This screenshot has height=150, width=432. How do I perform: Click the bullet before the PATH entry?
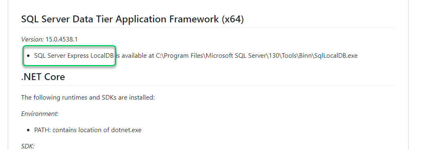coord(29,130)
